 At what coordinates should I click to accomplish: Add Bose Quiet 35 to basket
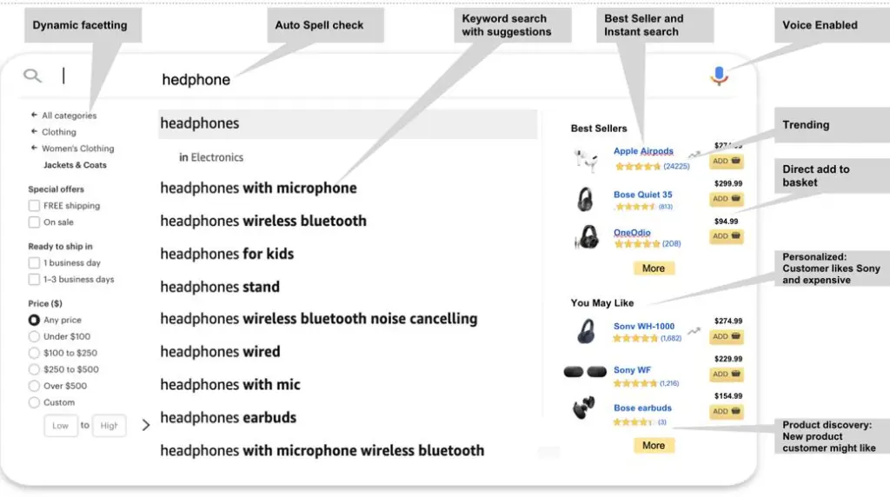pos(726,199)
